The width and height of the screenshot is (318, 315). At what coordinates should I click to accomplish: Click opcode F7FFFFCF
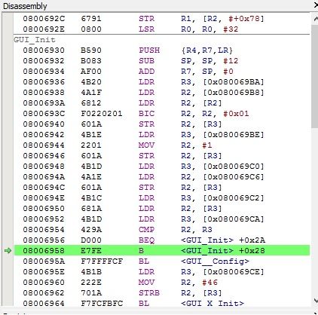(102, 261)
